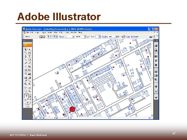
Task: Select the Scale tool
Action: [x=29, y=67]
